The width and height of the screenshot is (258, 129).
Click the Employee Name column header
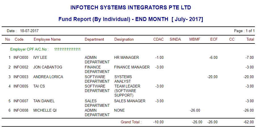click(x=47, y=39)
